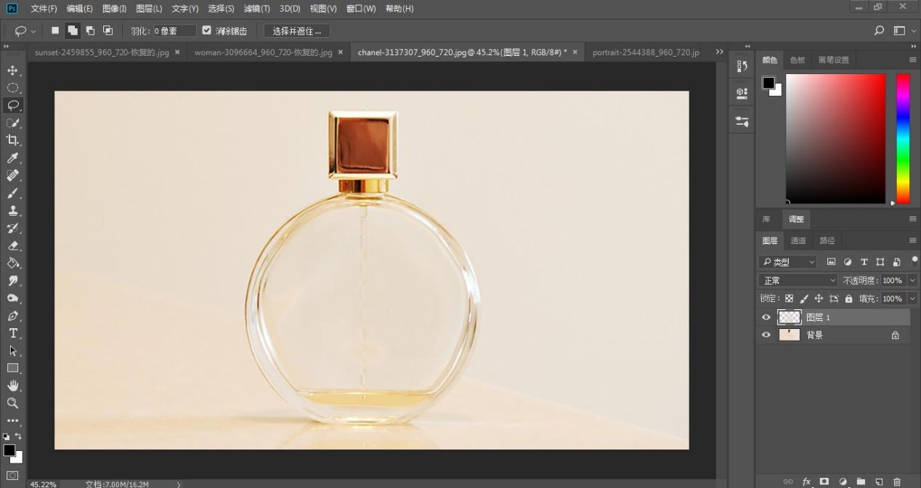Switch to the 色板 swatches tab
The image size is (921, 488).
798,60
